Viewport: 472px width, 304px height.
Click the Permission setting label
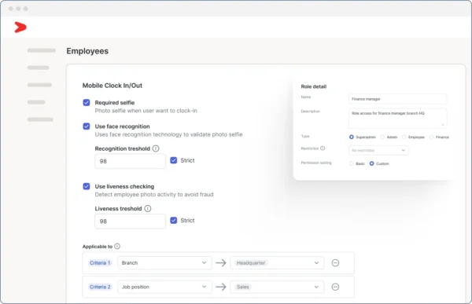coord(316,163)
